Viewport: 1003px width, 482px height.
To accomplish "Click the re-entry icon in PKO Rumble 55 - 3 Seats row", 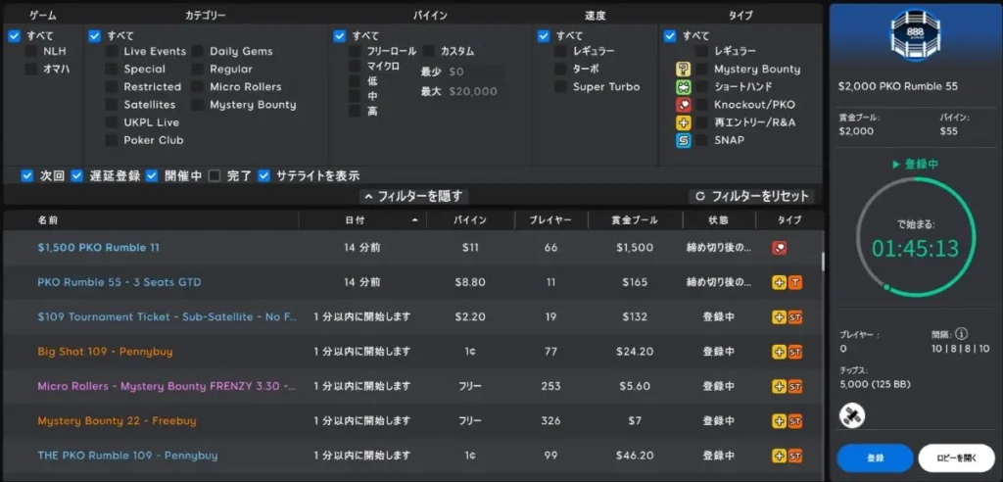I will 779,282.
